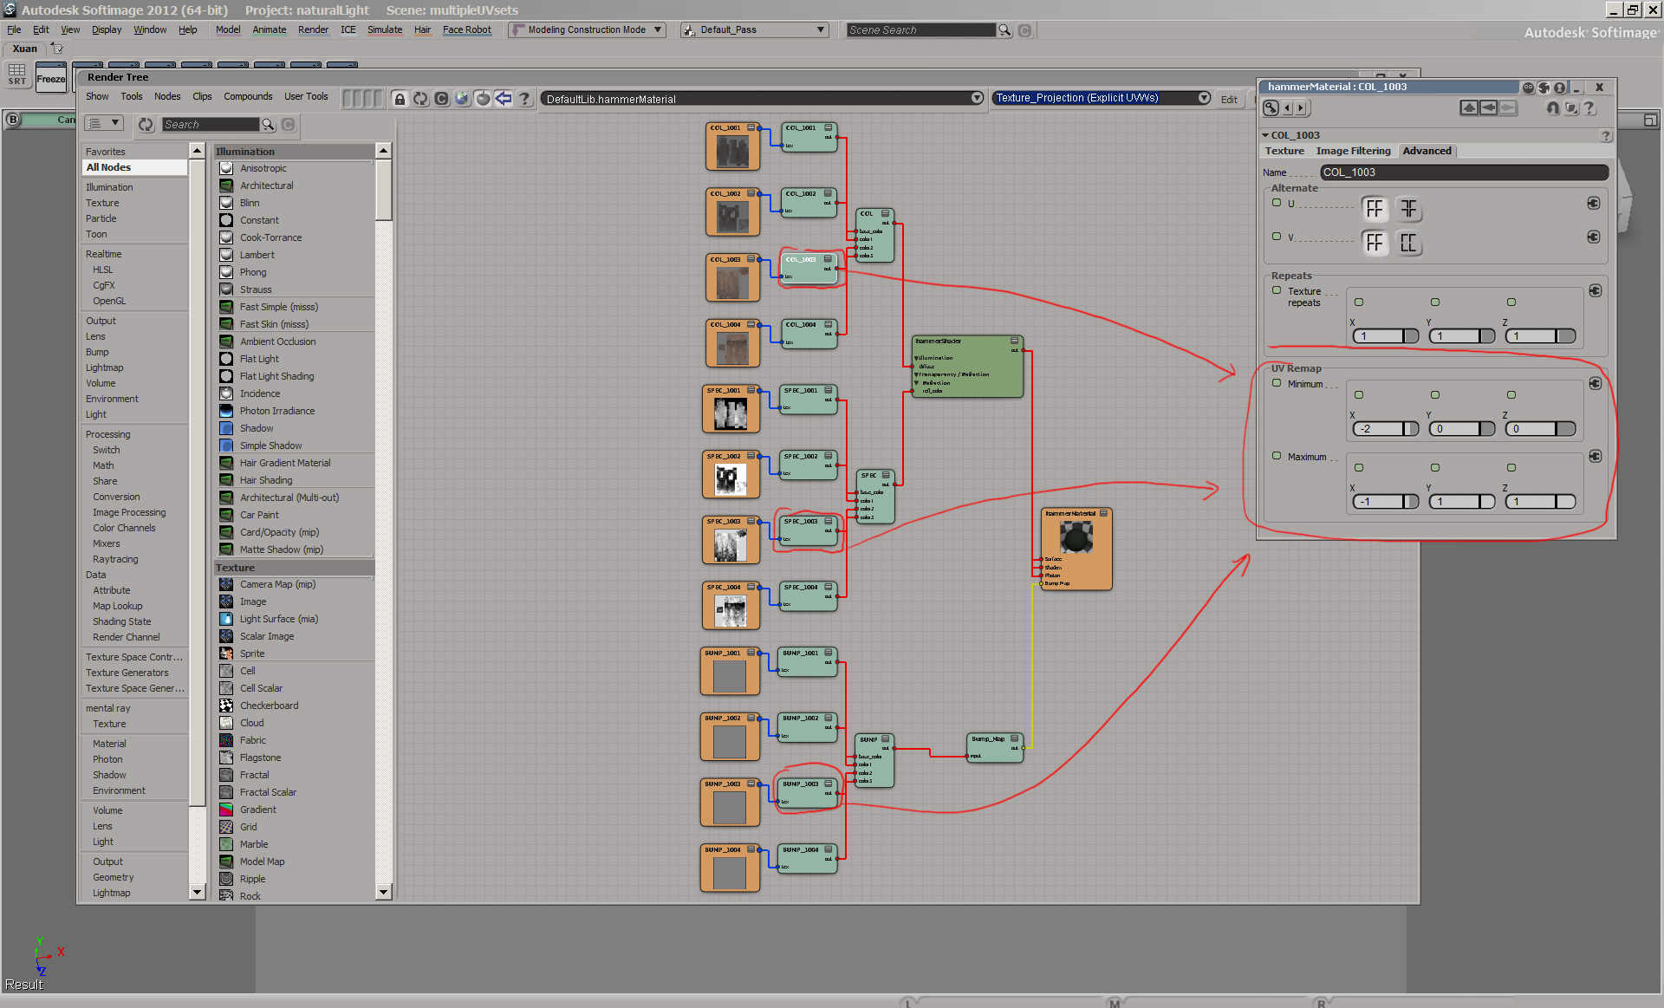Select the mirrored U alternate pattern icon
This screenshot has width=1664, height=1008.
(x=1409, y=209)
